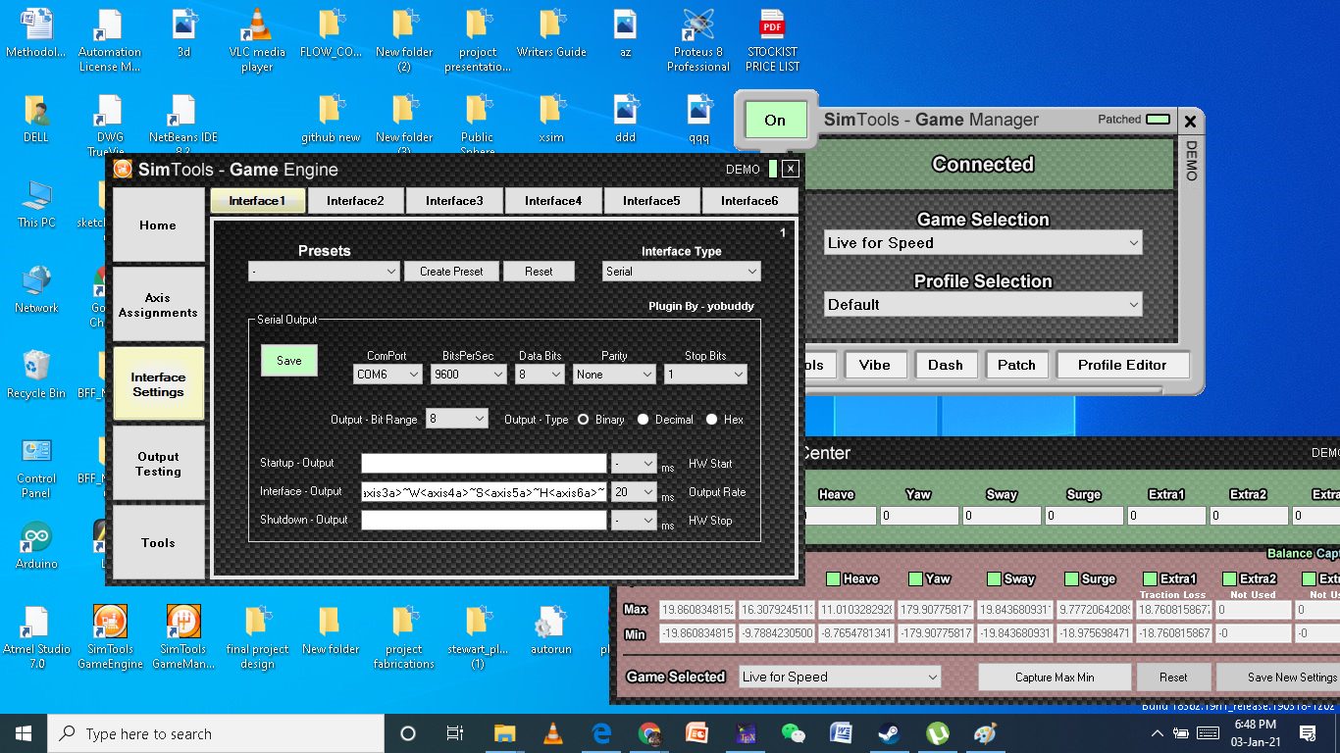Open Profile Selection dropdown

983,305
